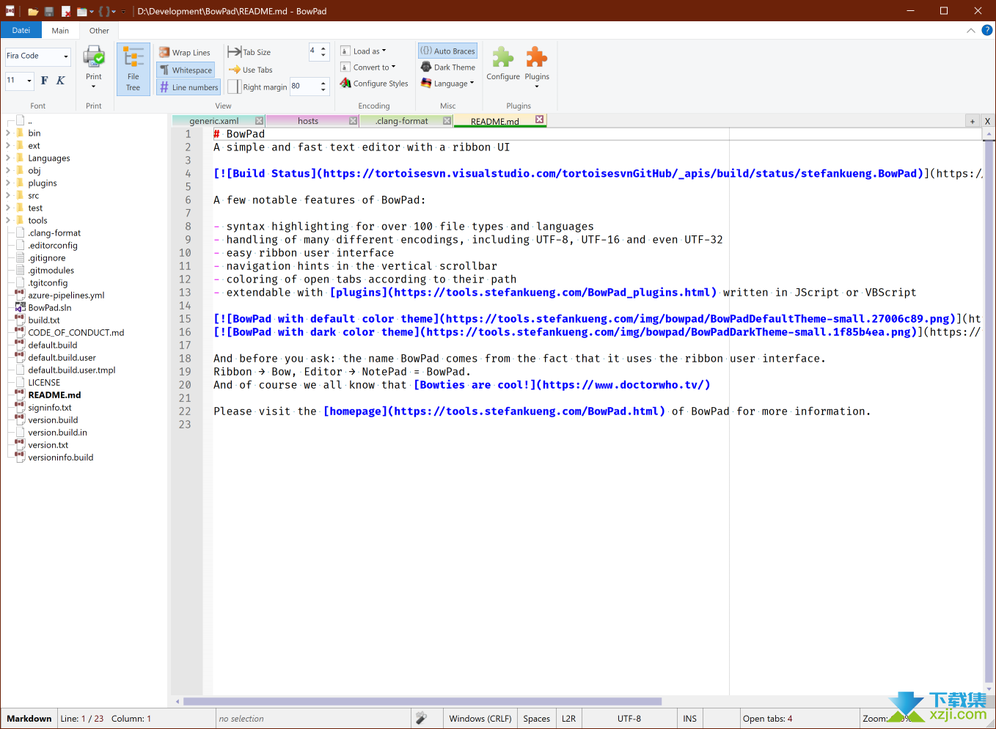Viewport: 996px width, 729px height.
Task: Close the README.md tab
Action: coord(540,120)
